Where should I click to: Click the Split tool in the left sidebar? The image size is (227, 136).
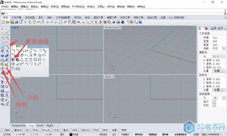click(7, 69)
